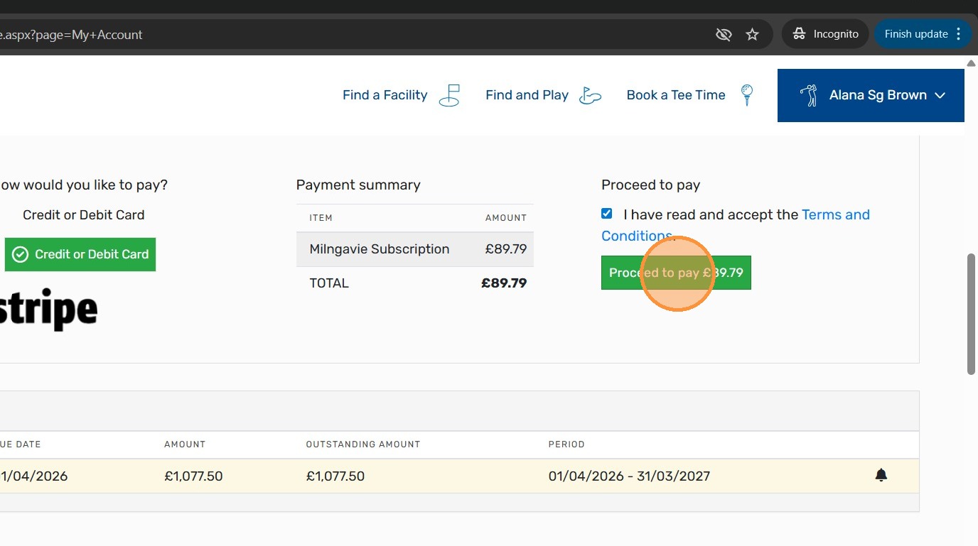This screenshot has height=546, width=978.
Task: Open the Book a Tee Time menu item
Action: (675, 95)
